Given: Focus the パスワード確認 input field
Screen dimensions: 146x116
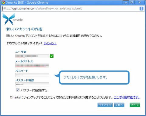Looking at the screenshot, I should (32, 84).
